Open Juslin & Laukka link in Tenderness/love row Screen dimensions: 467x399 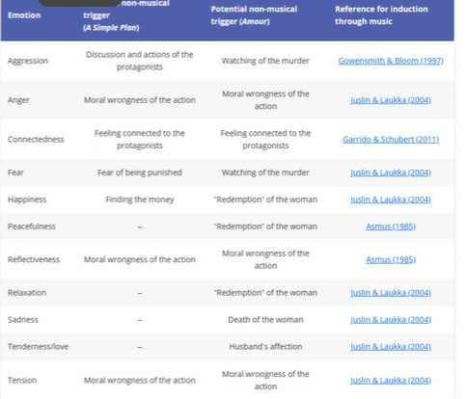pyautogui.click(x=391, y=347)
